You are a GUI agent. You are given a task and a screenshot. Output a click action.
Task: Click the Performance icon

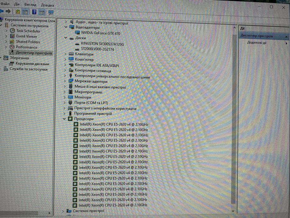[12, 47]
